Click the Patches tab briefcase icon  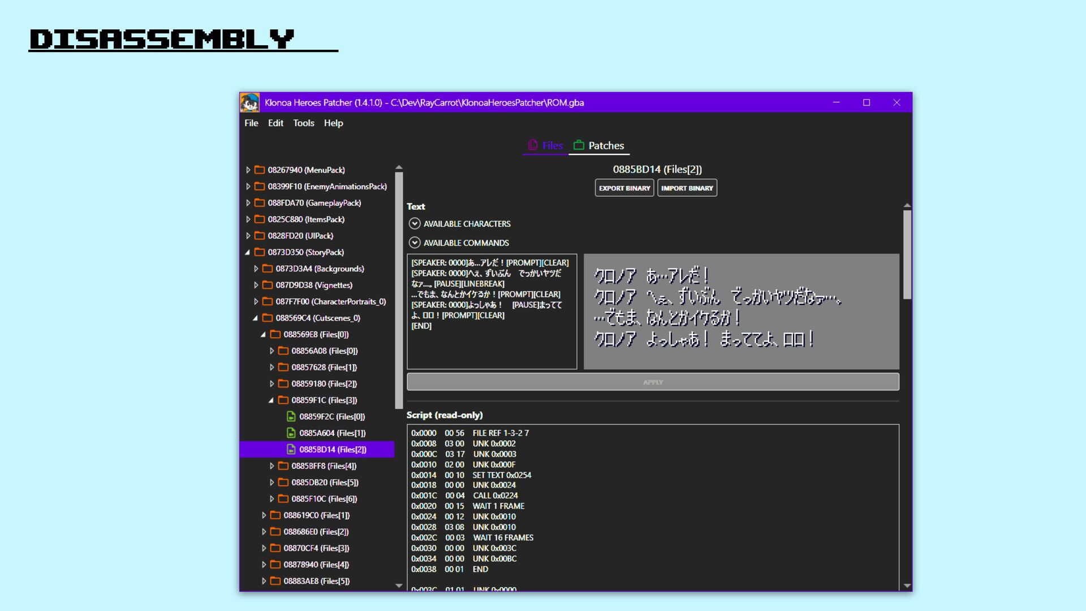579,145
